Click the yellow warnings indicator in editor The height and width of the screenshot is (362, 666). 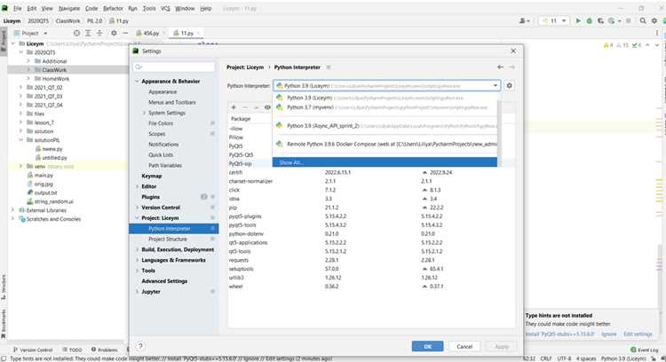(608, 45)
